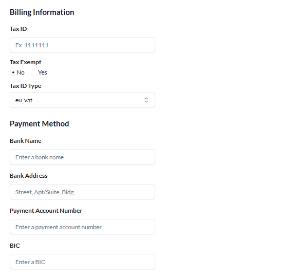Select the BIC input field
The image size is (301, 278).
(82, 262)
